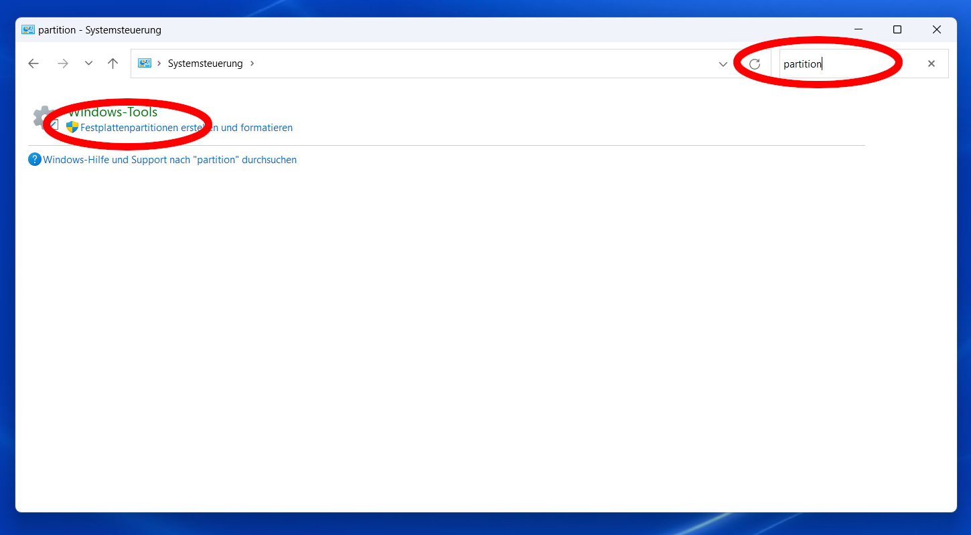Minimize the Systemsteuerung window

click(858, 29)
